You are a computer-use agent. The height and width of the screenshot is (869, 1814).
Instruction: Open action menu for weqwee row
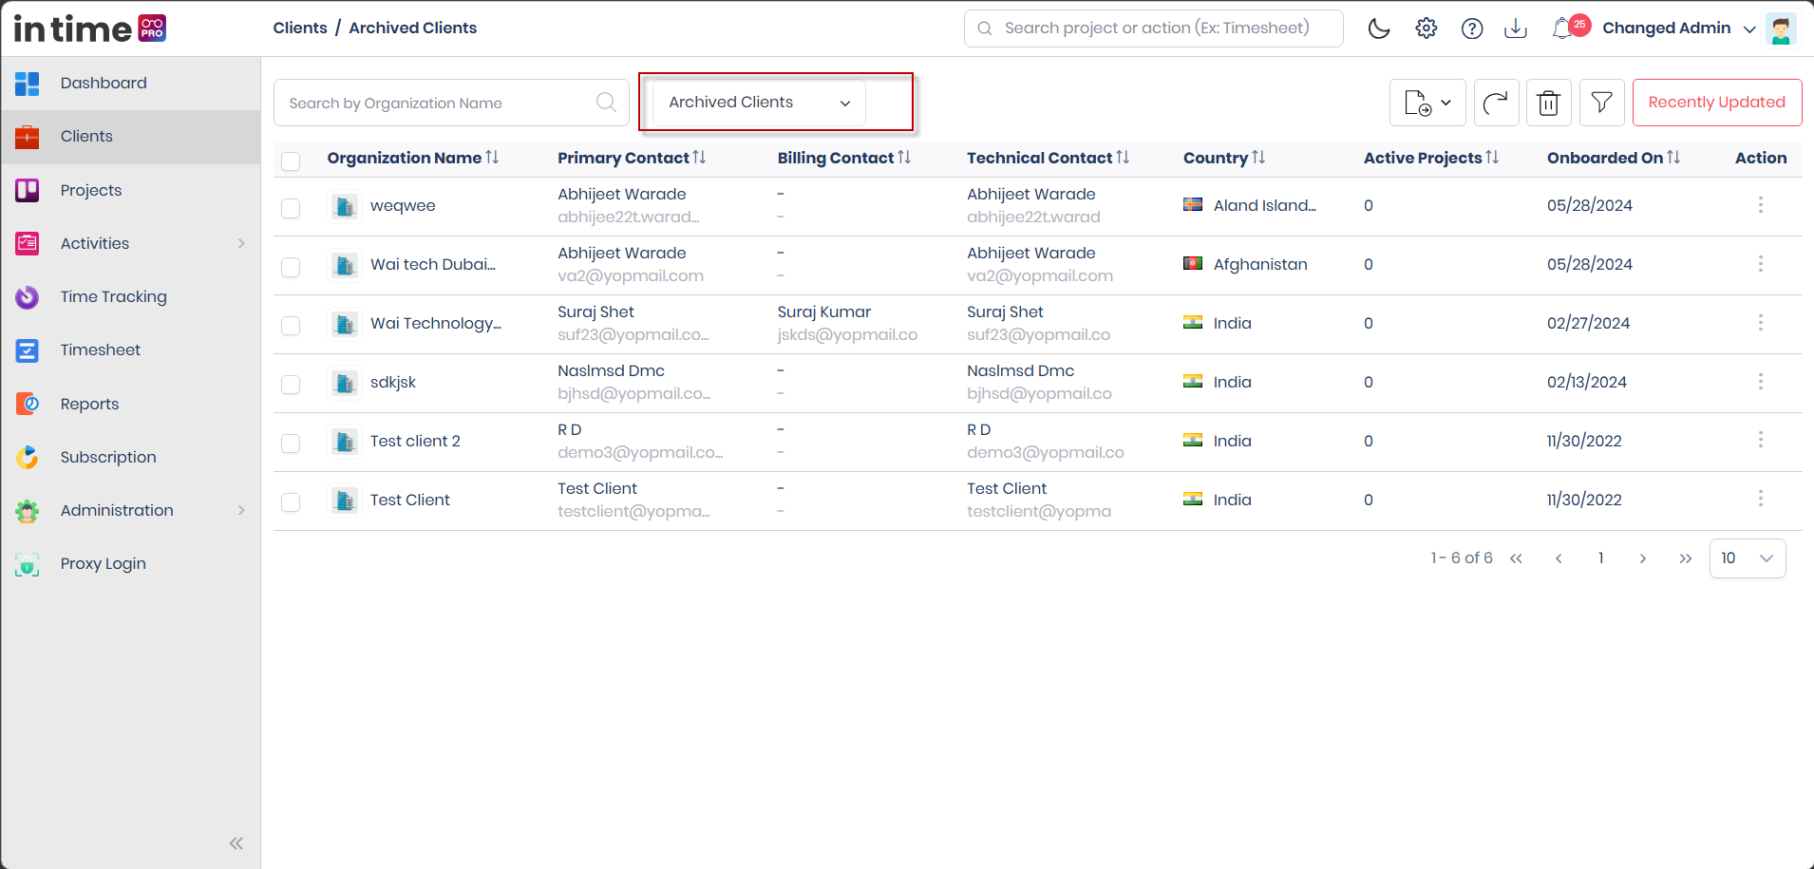tap(1760, 205)
